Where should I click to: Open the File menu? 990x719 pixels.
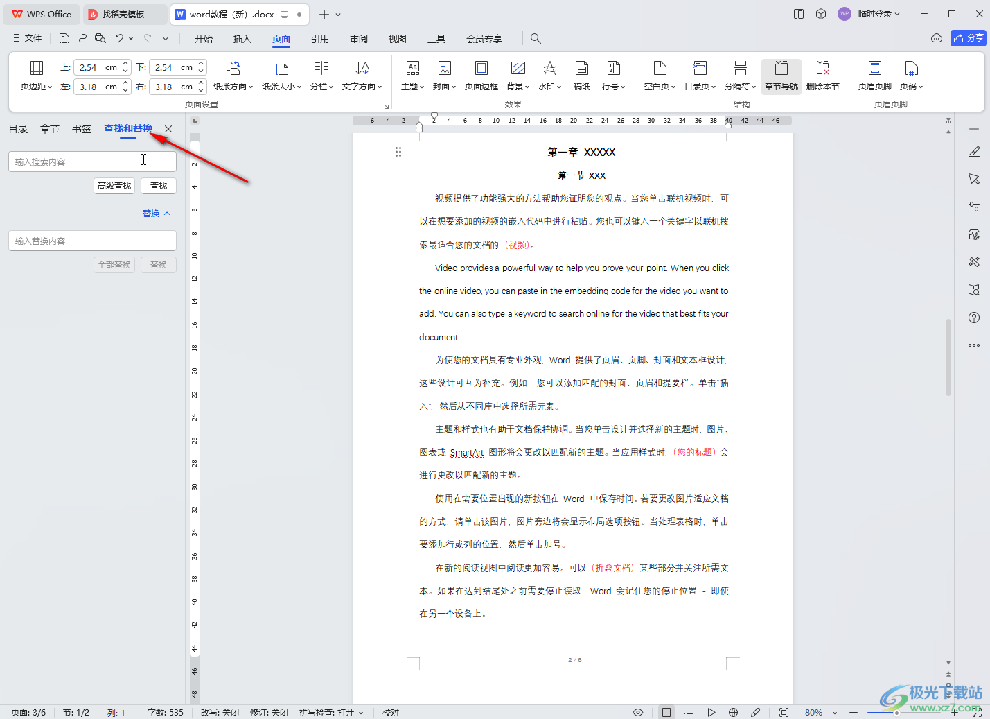[x=28, y=38]
